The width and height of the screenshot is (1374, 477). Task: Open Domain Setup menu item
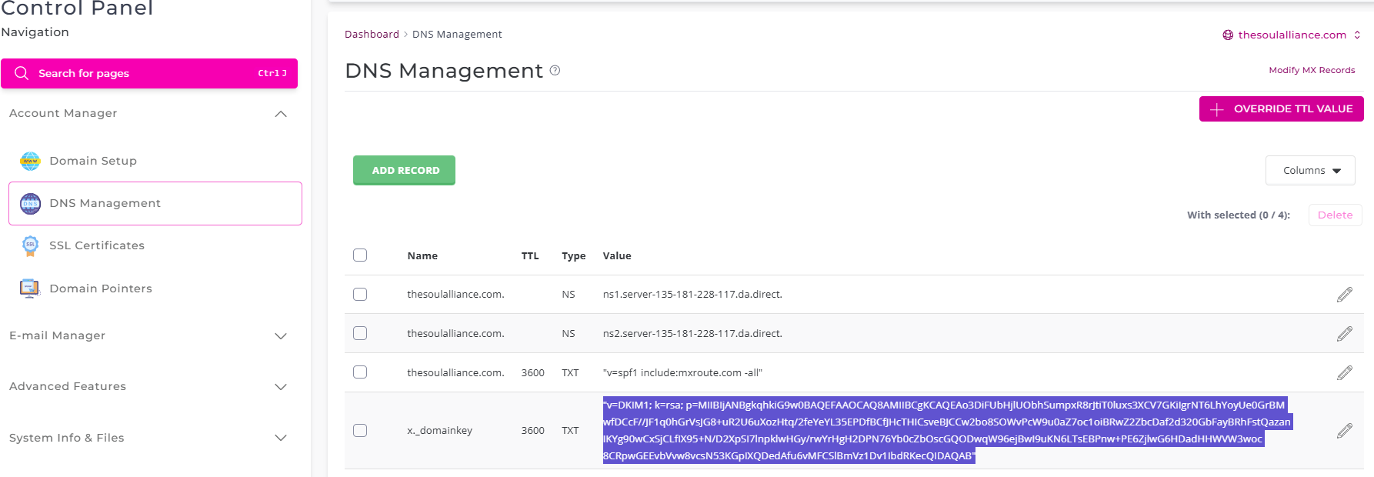(155, 161)
